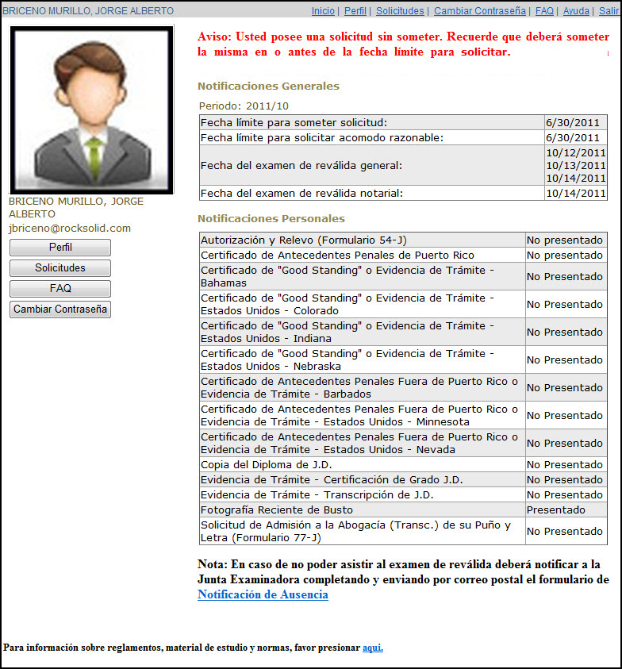Screen dimensions: 622x669
Task: Click the Ayuda link in the top bar
Action: click(576, 11)
